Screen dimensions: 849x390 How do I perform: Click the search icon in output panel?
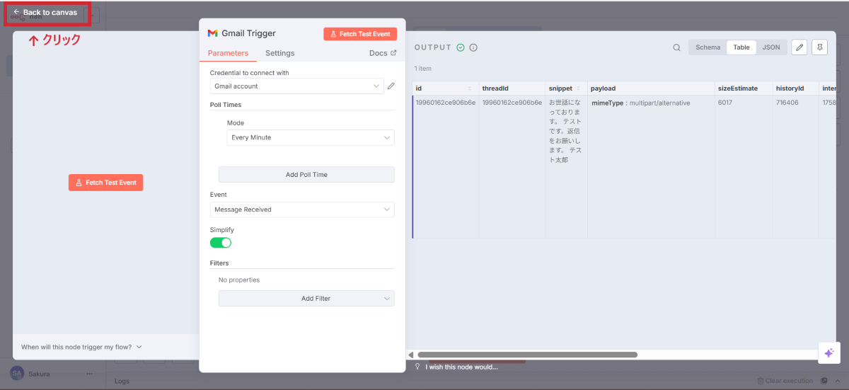[x=676, y=47]
